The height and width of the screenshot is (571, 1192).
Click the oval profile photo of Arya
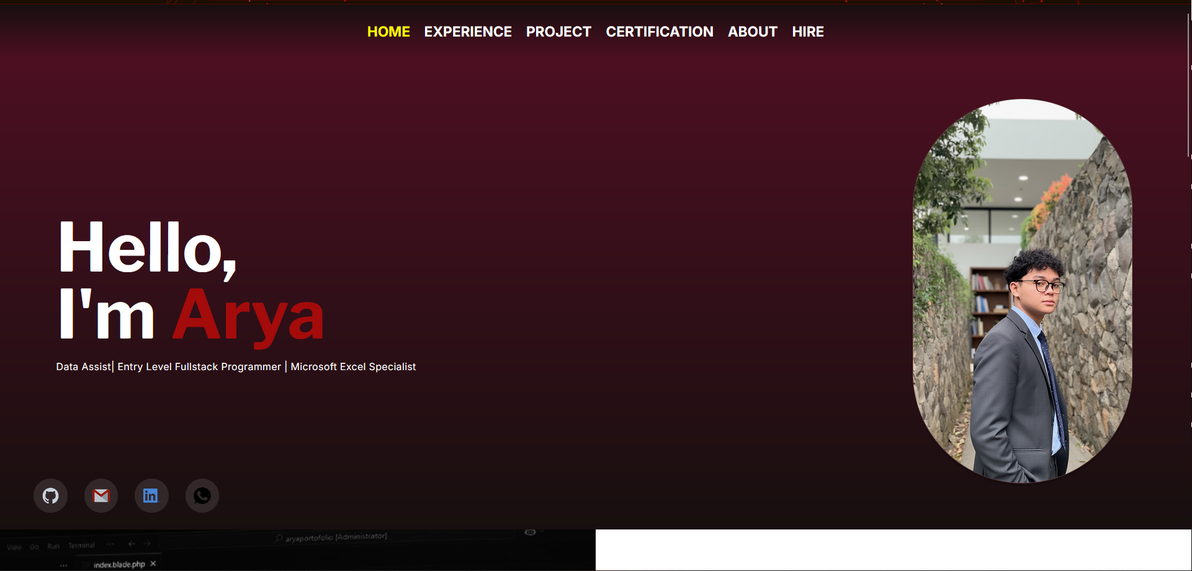[1022, 291]
